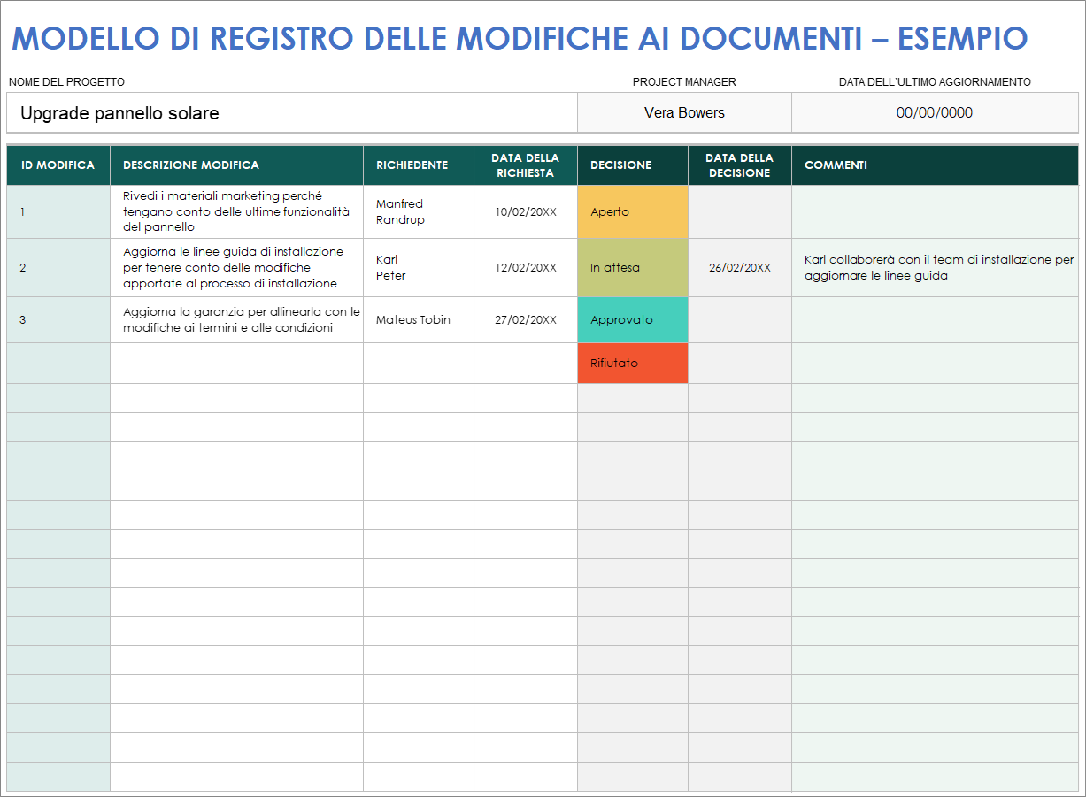Click the ID cell containing "2"

(x=58, y=266)
